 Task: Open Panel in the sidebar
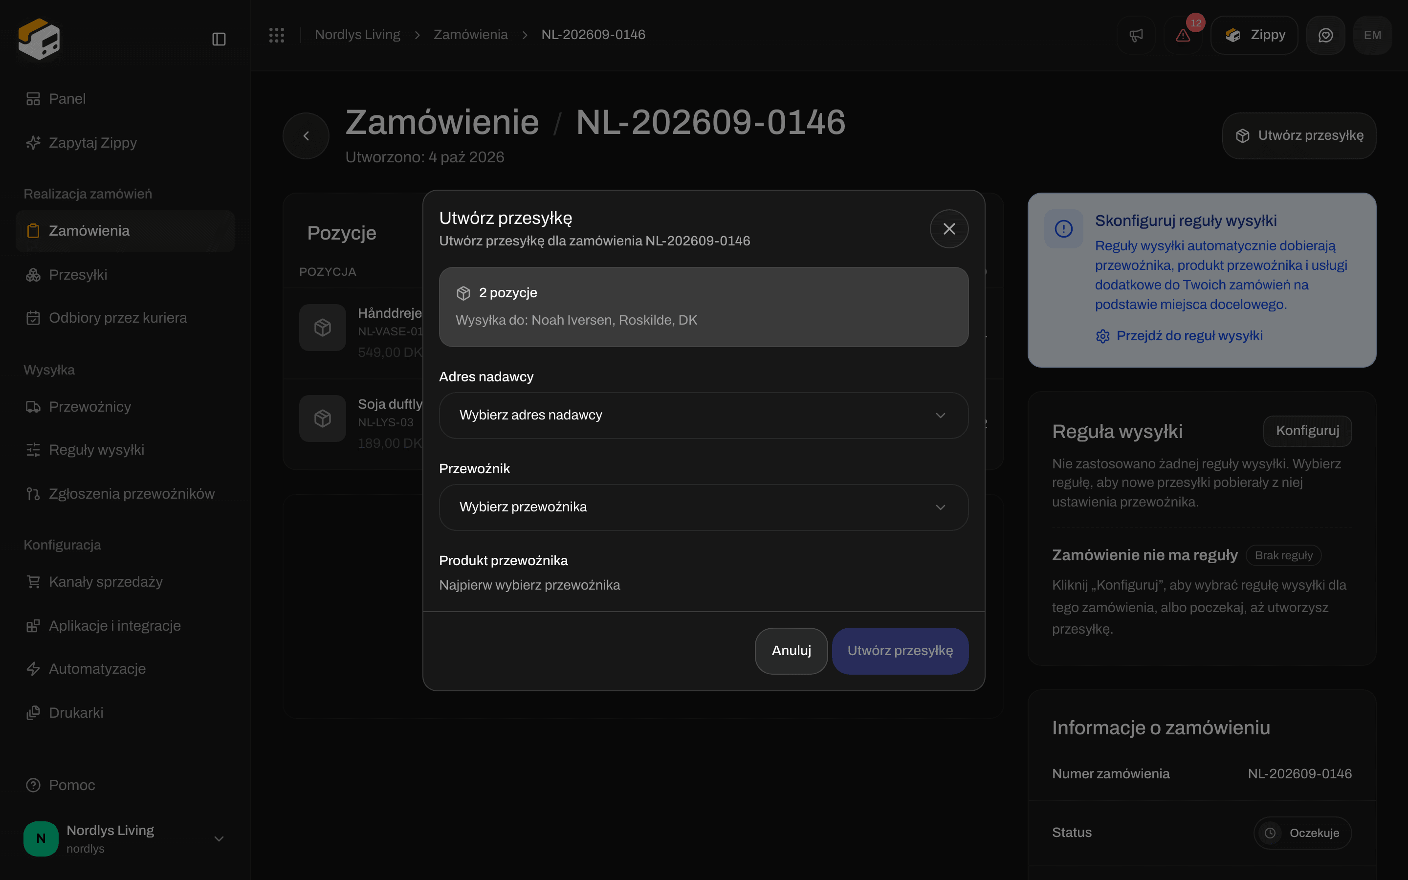click(125, 99)
